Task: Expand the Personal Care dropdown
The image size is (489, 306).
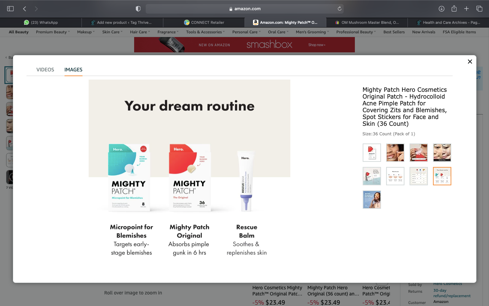Action: [x=246, y=32]
